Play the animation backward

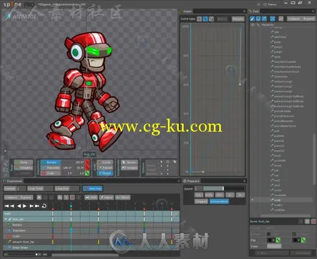point(19,206)
